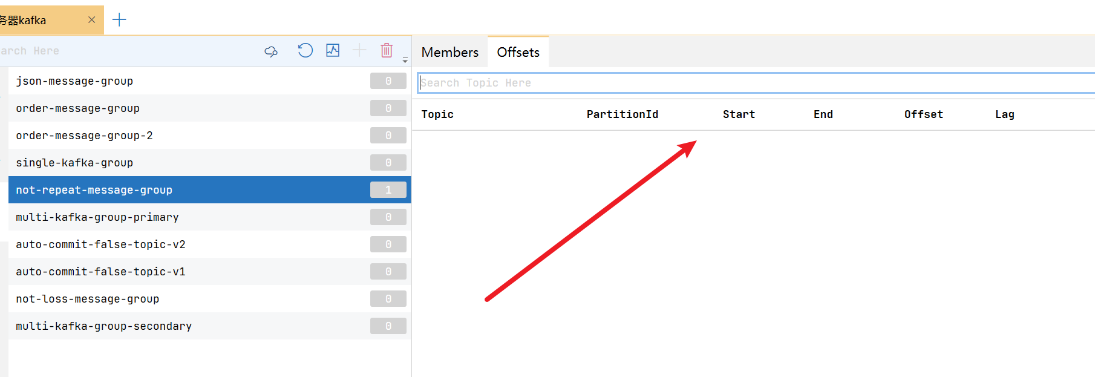
Task: Select order-message-group-2 consumer group
Action: 209,136
